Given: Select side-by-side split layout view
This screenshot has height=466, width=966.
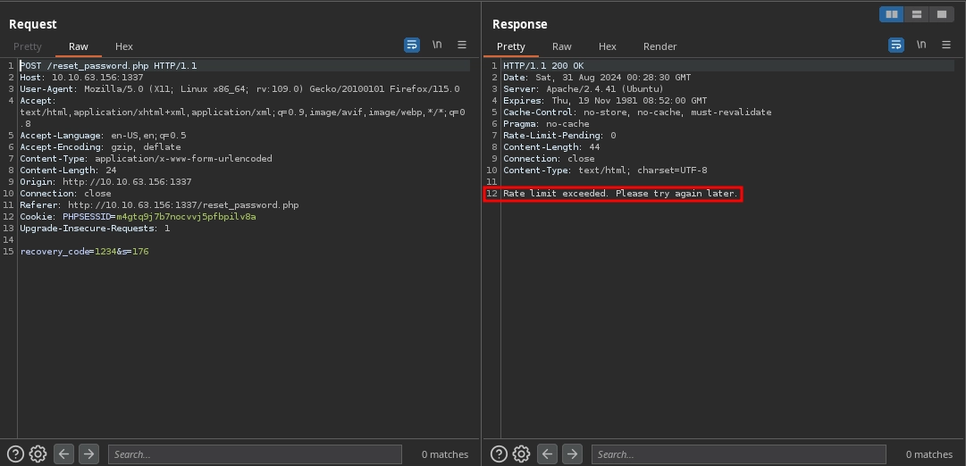Looking at the screenshot, I should point(891,14).
